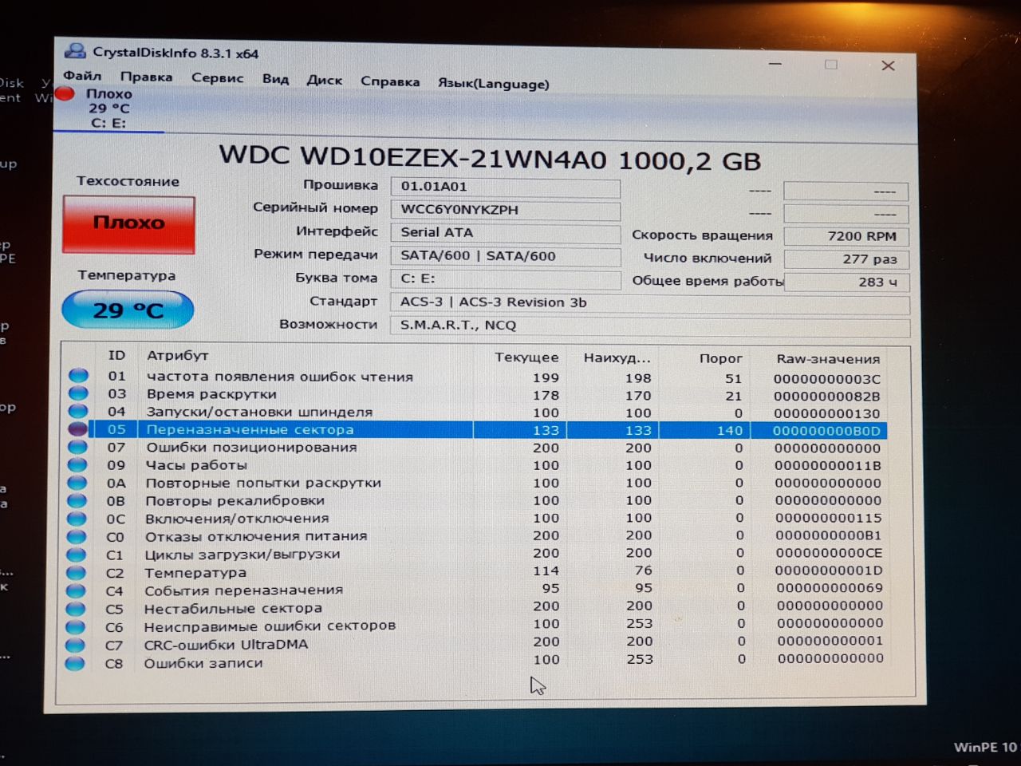Click status orb for attribute C0

(77, 537)
